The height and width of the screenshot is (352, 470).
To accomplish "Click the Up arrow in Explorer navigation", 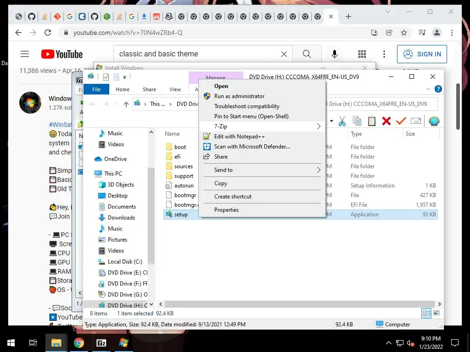I will (x=126, y=104).
